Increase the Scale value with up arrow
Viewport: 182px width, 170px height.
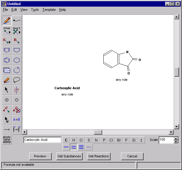[x=176, y=138]
